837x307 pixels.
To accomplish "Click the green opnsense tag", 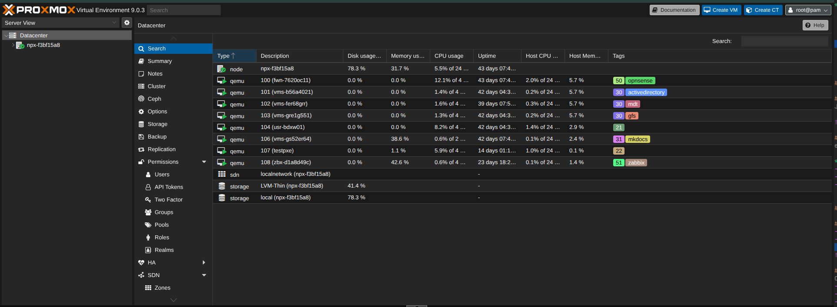I will tap(640, 81).
